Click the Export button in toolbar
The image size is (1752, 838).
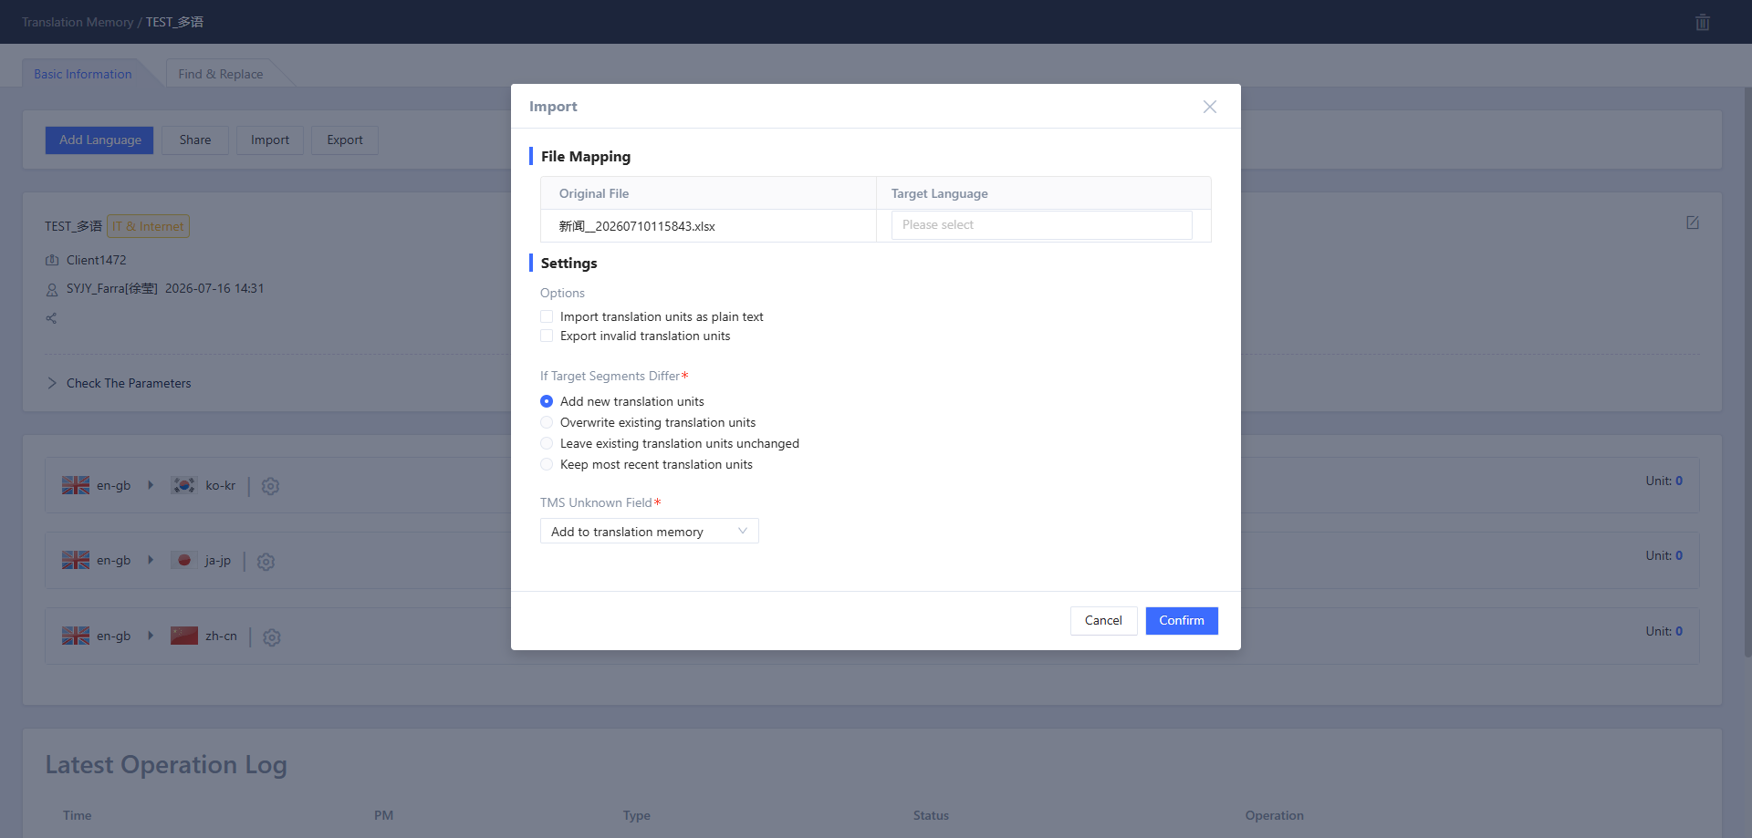pyautogui.click(x=345, y=140)
